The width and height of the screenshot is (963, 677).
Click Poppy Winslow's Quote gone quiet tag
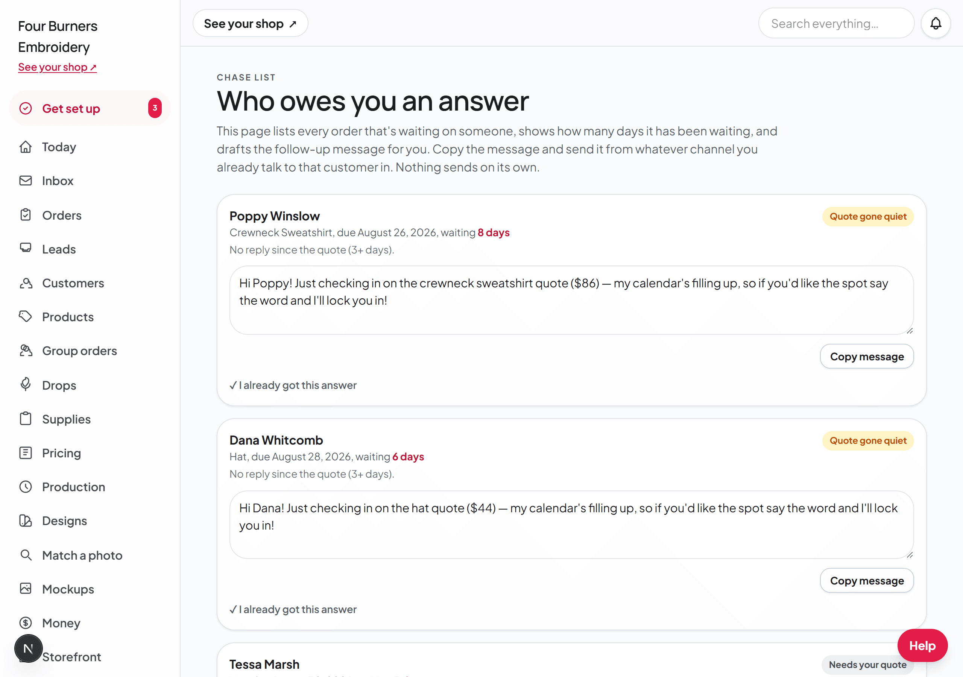[x=868, y=216]
